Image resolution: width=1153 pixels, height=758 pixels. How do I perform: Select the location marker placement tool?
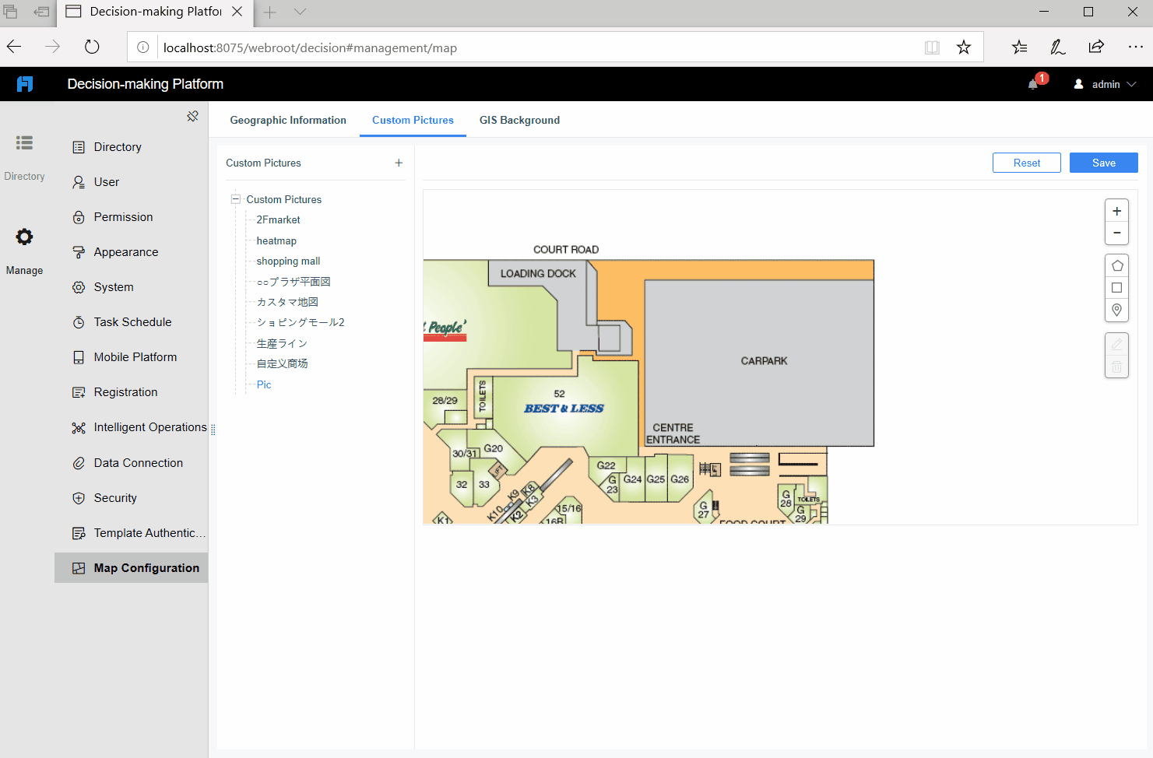[1116, 310]
